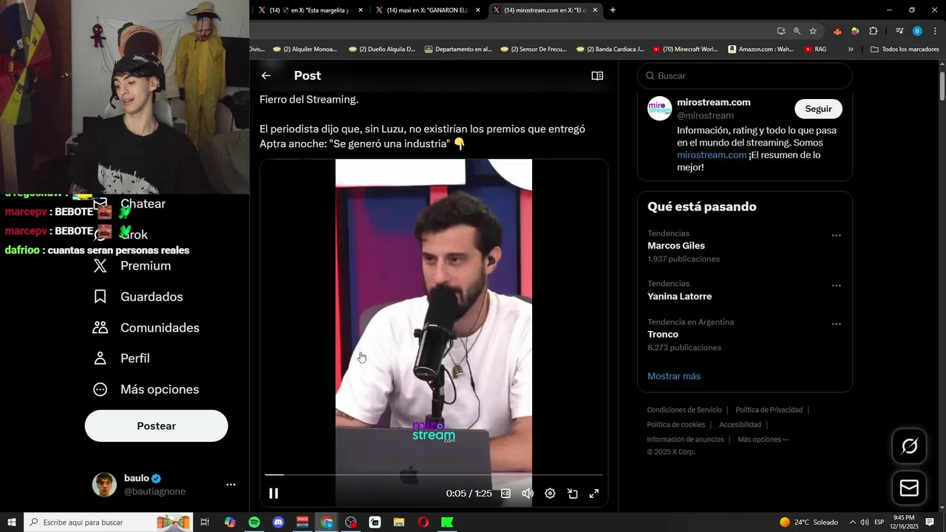Open Política de cookies link
The width and height of the screenshot is (946, 532).
[676, 425]
